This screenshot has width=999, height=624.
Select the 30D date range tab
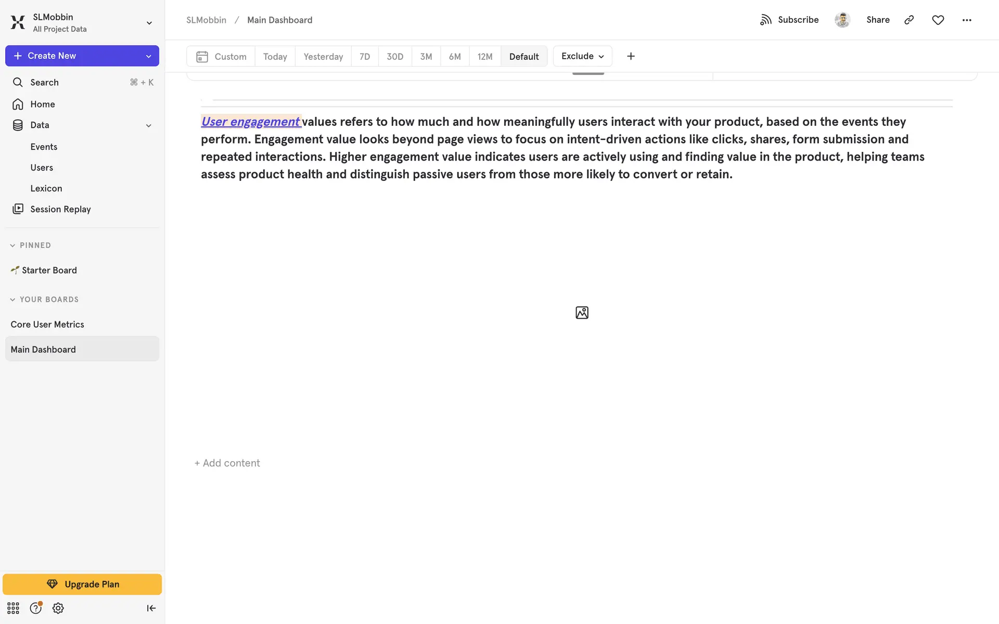pyautogui.click(x=394, y=57)
